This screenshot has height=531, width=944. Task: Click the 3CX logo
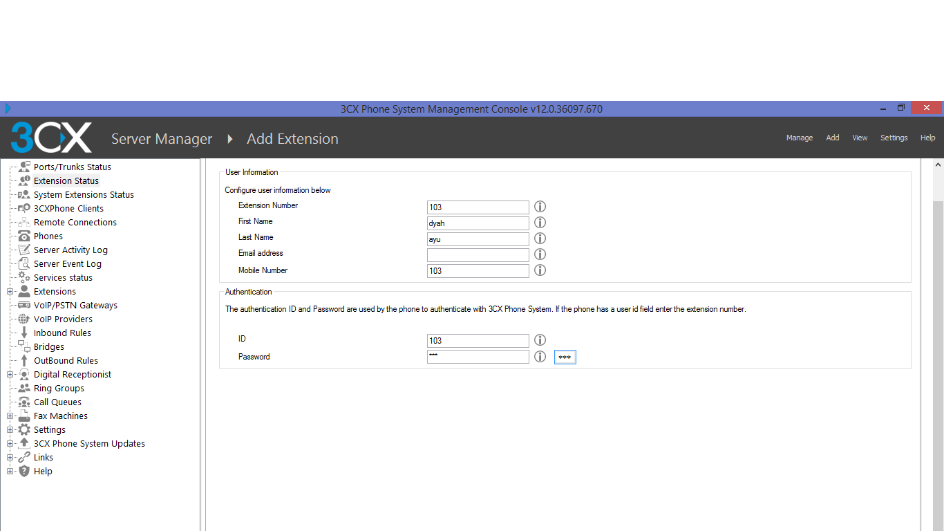tap(51, 138)
